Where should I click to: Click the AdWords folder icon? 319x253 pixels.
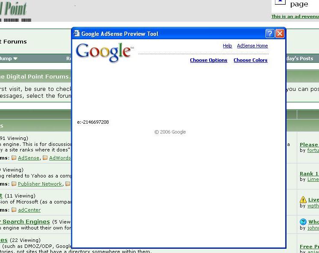coord(45,157)
